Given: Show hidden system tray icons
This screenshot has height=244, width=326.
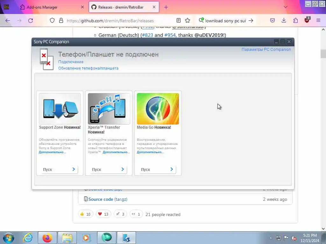Looking at the screenshot, I should click(x=271, y=238).
